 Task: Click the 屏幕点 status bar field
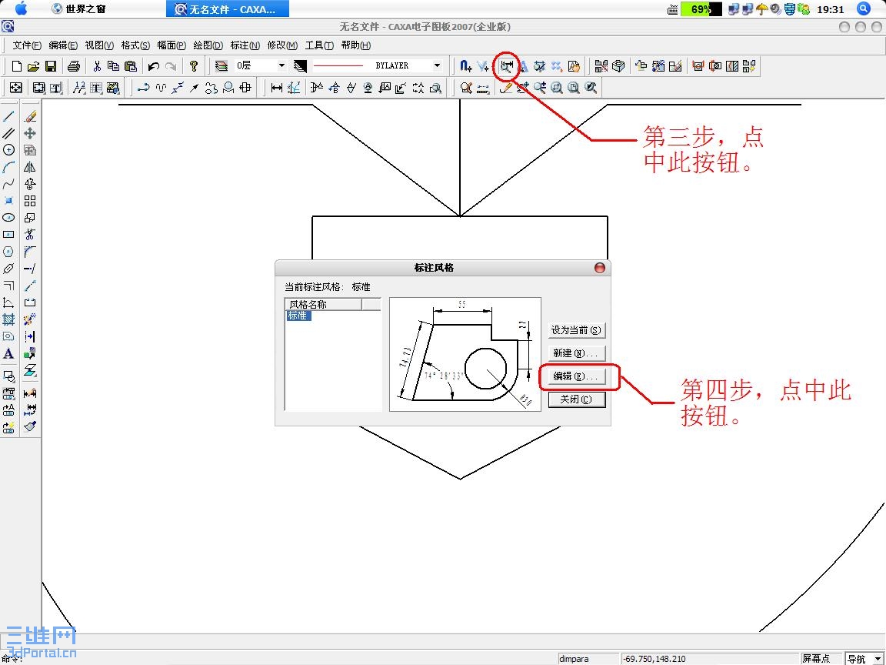tap(821, 659)
